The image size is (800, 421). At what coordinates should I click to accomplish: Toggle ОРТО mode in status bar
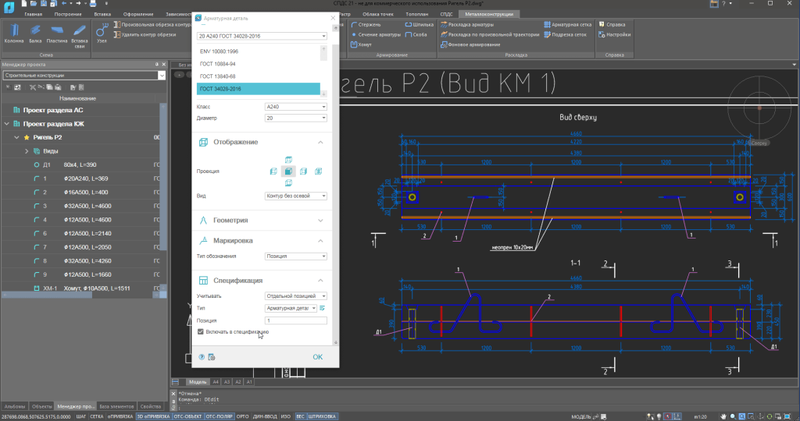(x=242, y=417)
